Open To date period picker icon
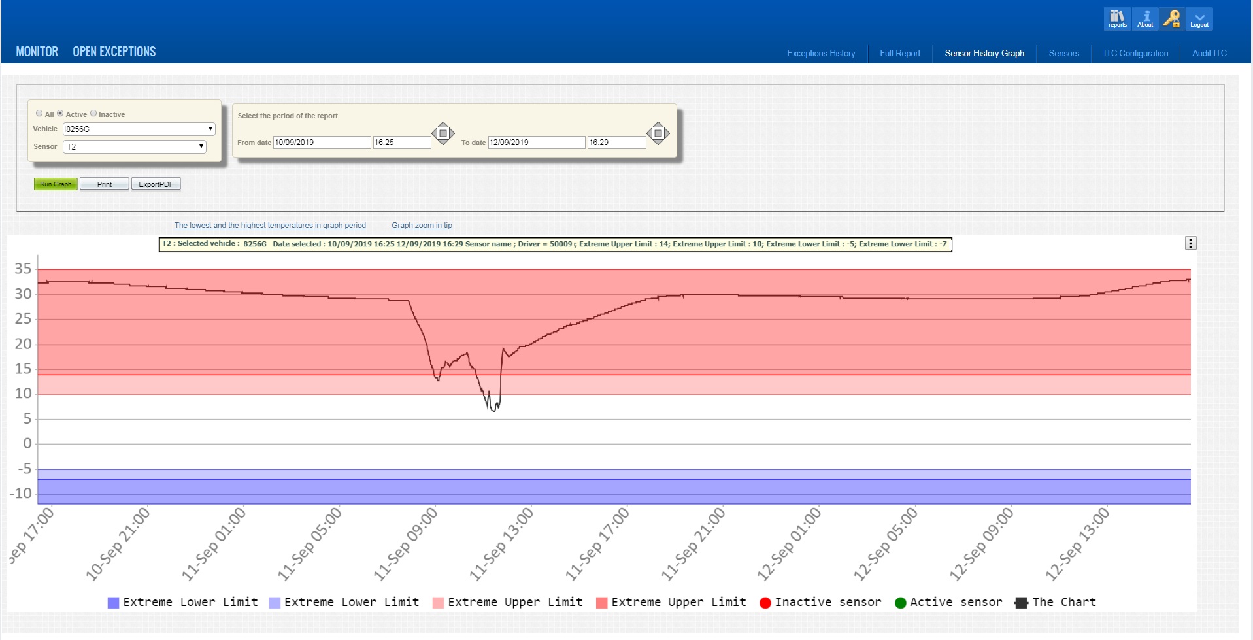The height and width of the screenshot is (640, 1253). coord(658,133)
